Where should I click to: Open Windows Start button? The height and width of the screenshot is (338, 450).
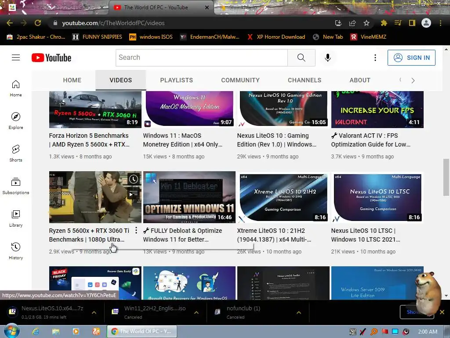pos(12,331)
